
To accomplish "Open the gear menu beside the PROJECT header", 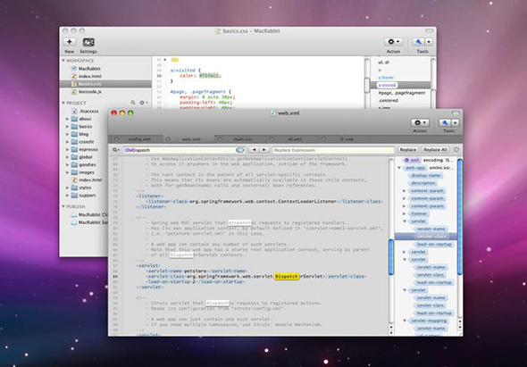I will (144, 103).
